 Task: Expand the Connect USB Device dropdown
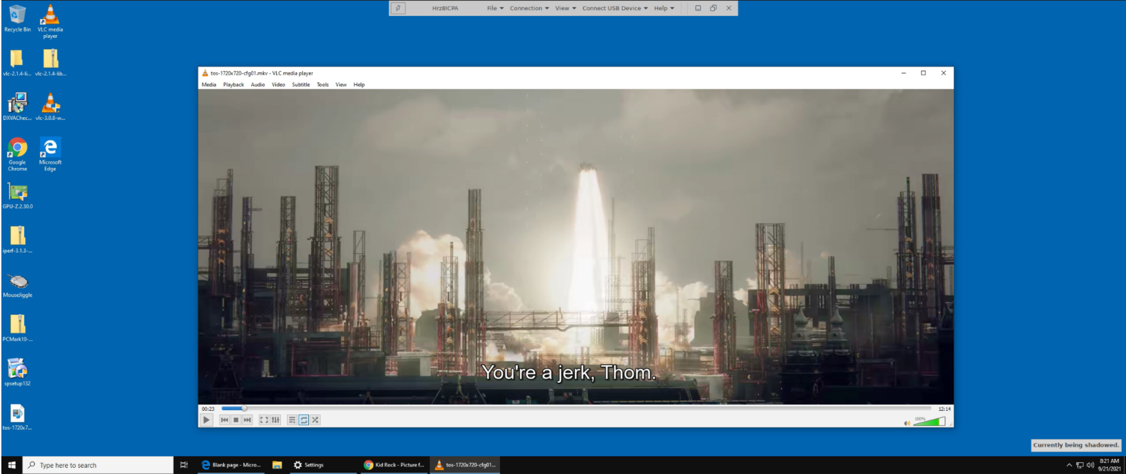(x=615, y=8)
